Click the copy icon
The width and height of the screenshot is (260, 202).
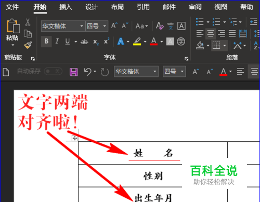pyautogui.click(x=28, y=34)
